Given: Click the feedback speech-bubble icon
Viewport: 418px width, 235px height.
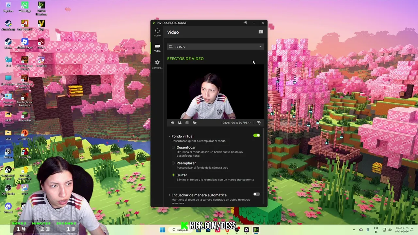Looking at the screenshot, I should point(261,32).
